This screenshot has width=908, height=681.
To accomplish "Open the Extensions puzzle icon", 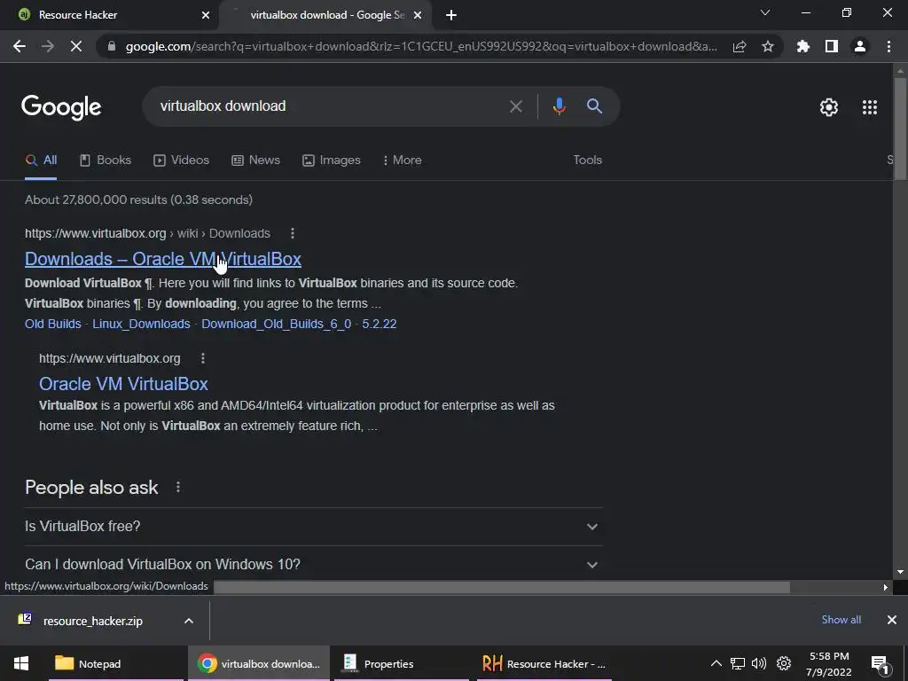I will coord(803,46).
